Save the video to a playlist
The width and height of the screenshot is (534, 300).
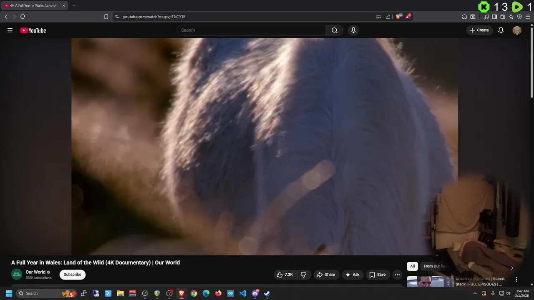click(x=378, y=275)
